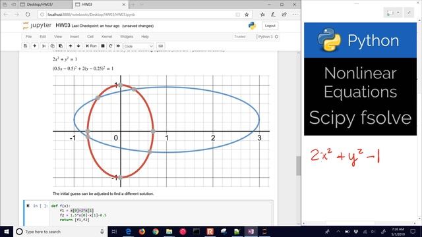Open Task View from the taskbar
422x237 pixels.
click(x=114, y=231)
